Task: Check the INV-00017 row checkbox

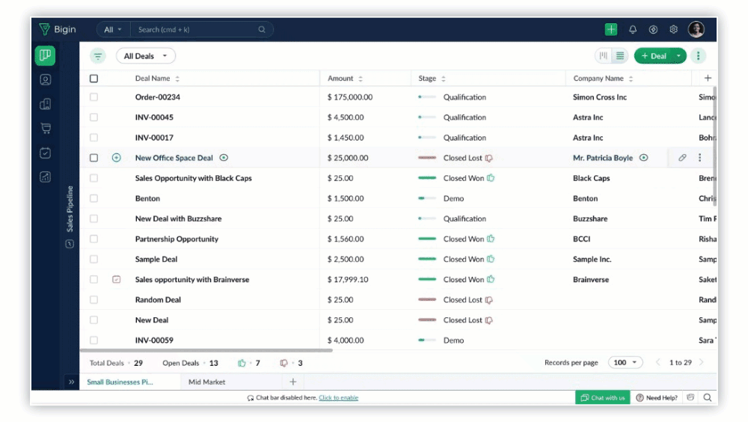Action: click(x=94, y=138)
